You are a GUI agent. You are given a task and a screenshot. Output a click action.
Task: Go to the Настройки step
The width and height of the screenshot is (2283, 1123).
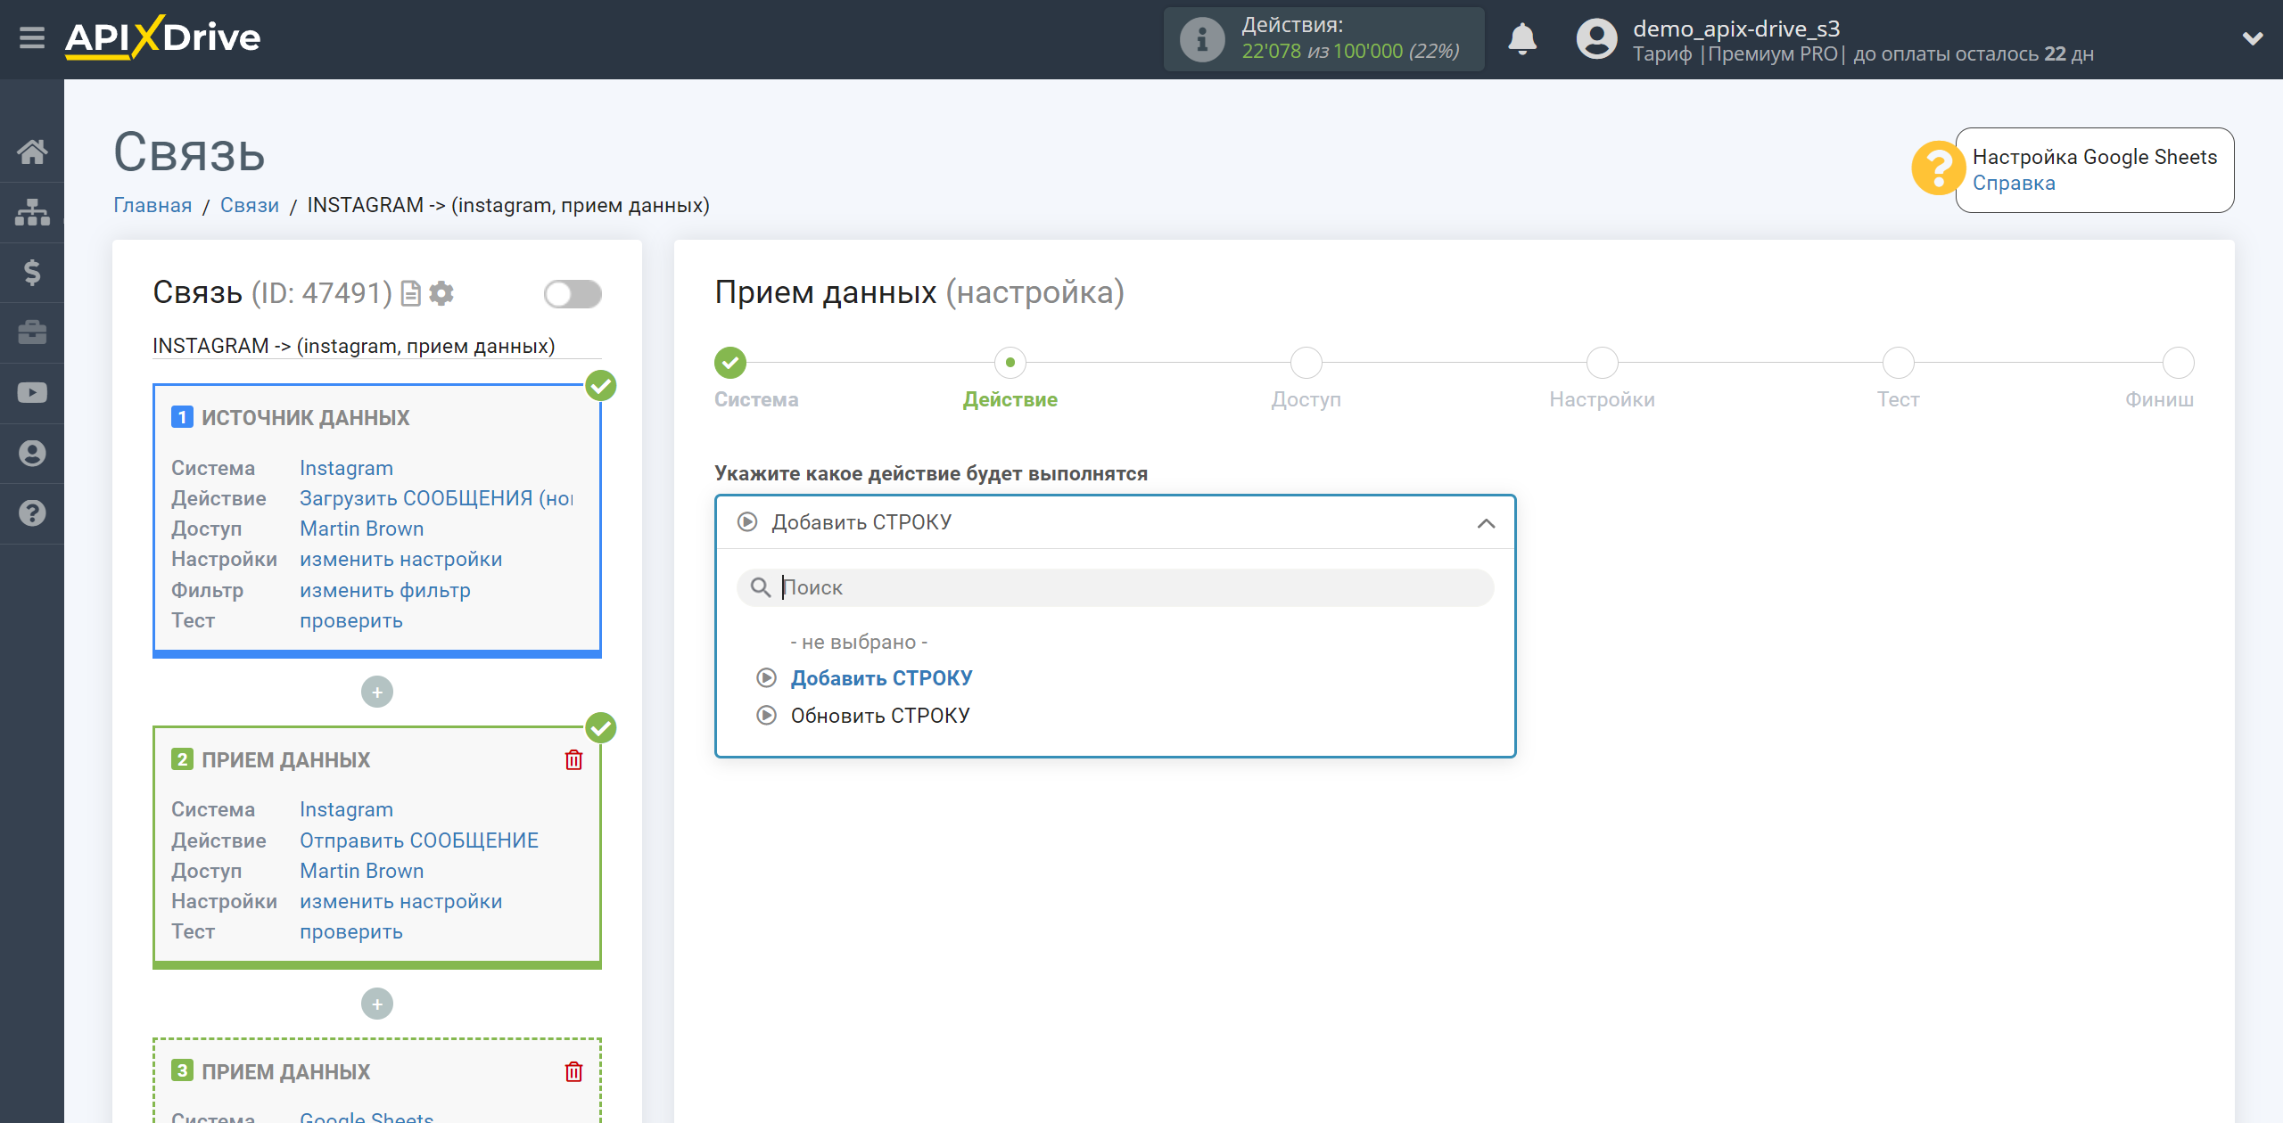(x=1603, y=363)
